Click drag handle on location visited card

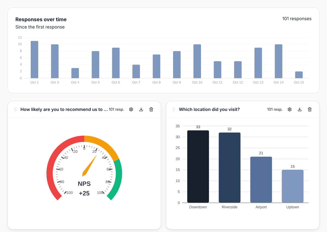(x=174, y=109)
